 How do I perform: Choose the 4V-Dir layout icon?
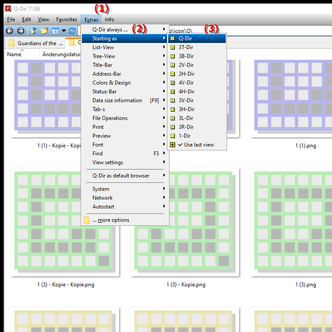pyautogui.click(x=173, y=83)
